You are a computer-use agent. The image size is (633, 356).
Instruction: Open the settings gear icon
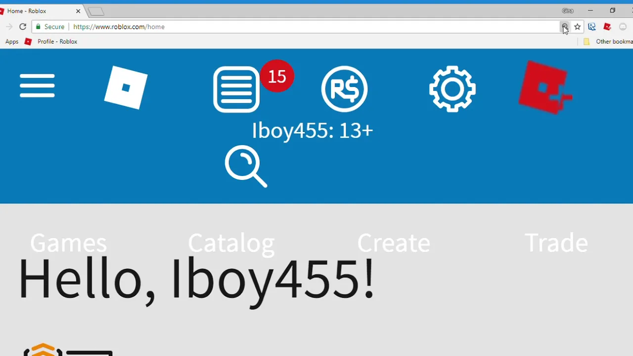[452, 89]
